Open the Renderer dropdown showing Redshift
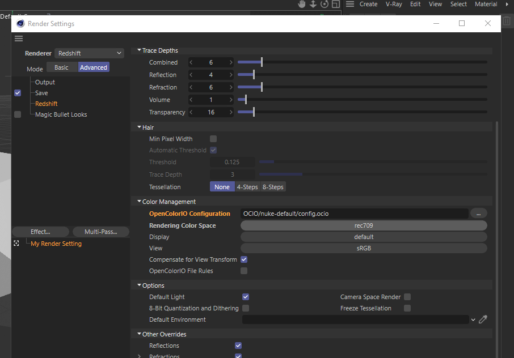This screenshot has width=514, height=358. [90, 53]
